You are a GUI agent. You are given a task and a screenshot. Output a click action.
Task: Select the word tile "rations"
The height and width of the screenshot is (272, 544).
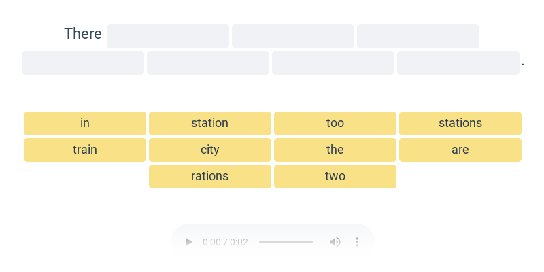click(x=210, y=176)
